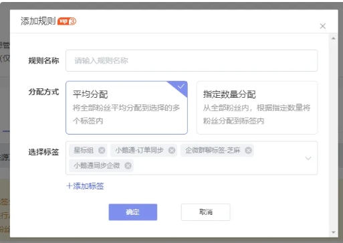Close the 添加规则 dialog
Image resolution: width=343 pixels, height=243 pixels.
pos(323,26)
